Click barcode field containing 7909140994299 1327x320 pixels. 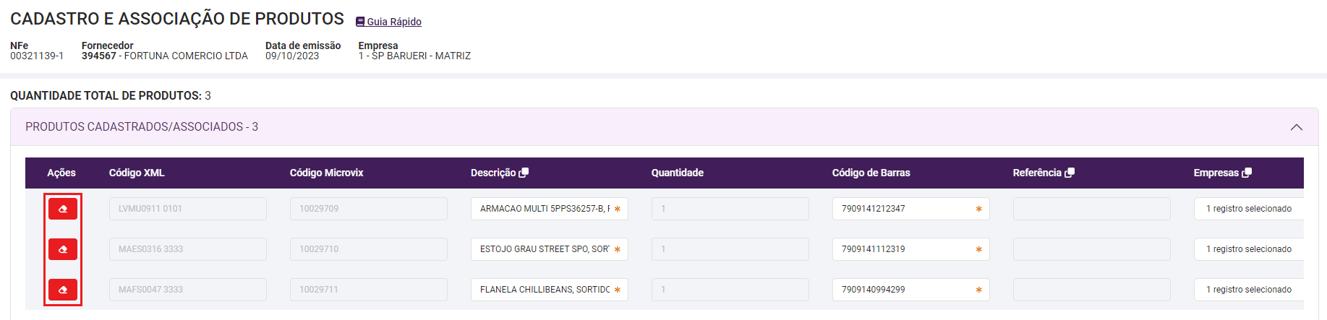(x=911, y=290)
